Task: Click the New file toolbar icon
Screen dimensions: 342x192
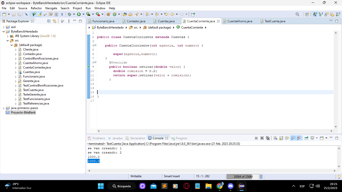Action: 4,14
